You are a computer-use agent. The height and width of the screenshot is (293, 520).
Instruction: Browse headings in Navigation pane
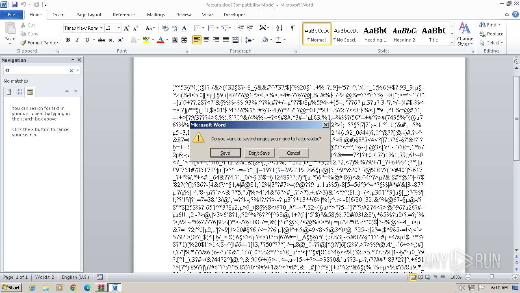click(9, 92)
